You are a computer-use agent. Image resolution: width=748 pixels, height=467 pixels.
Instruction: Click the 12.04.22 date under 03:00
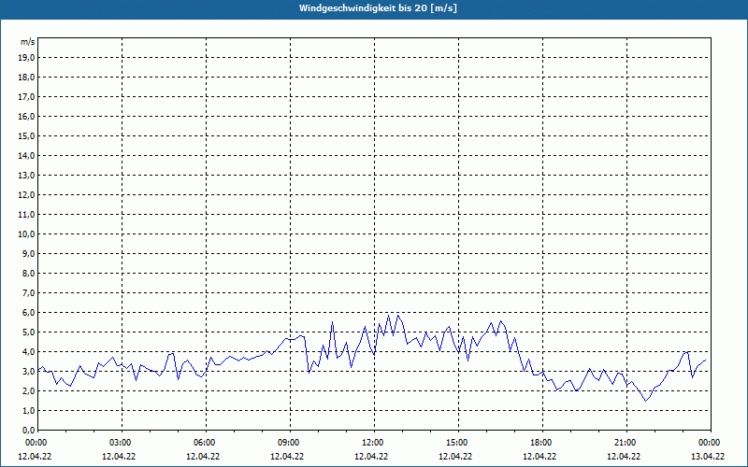pos(119,456)
